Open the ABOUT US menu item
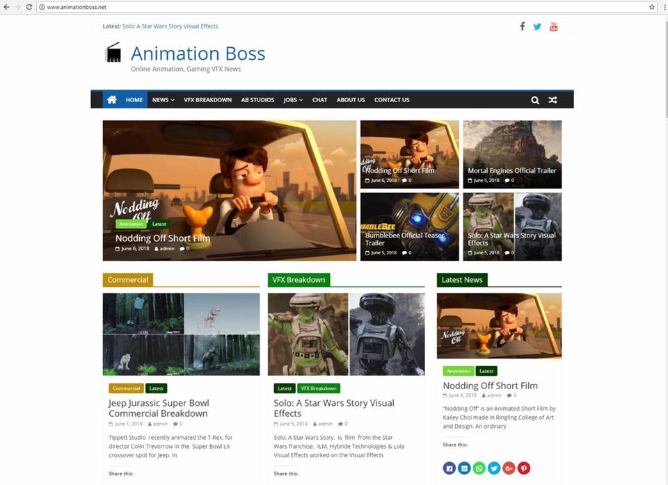 coord(351,100)
